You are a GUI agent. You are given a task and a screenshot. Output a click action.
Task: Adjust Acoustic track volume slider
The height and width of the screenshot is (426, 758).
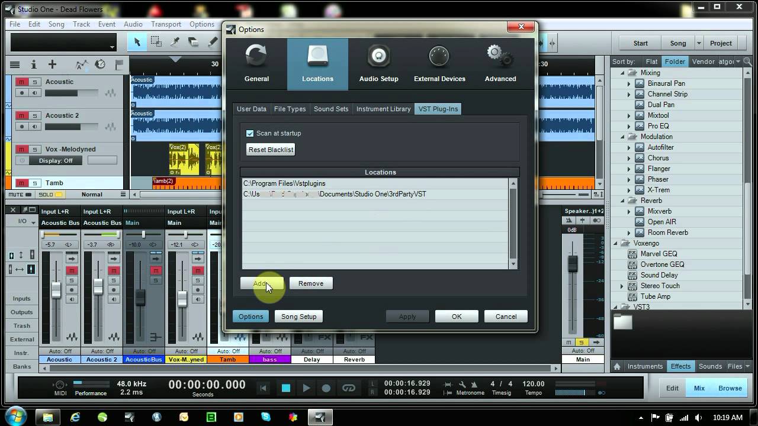click(x=71, y=93)
